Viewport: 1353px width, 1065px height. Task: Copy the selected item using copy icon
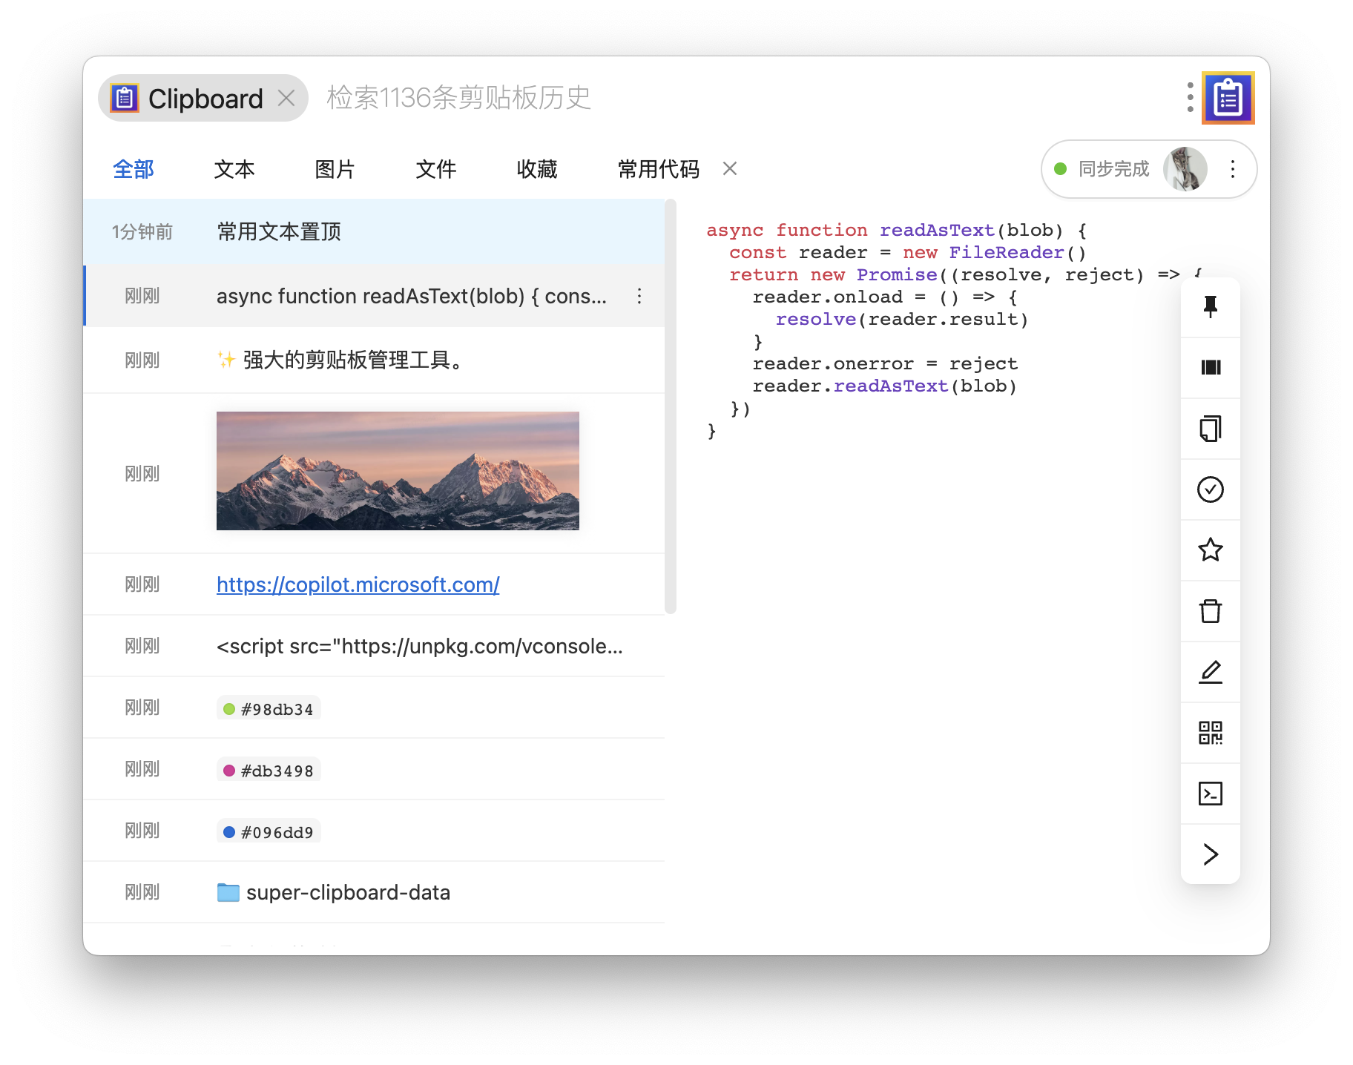tap(1210, 428)
